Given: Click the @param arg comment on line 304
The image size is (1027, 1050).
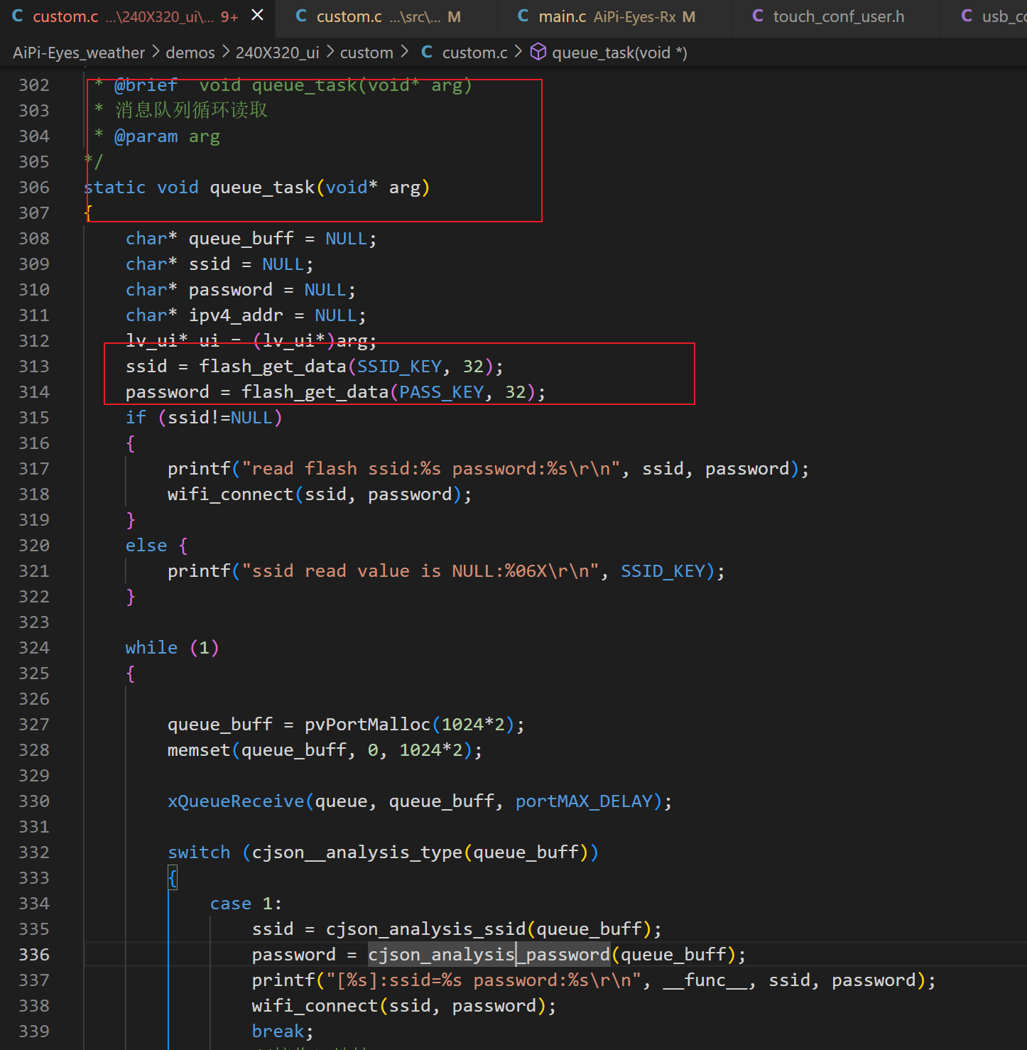Looking at the screenshot, I should point(167,136).
